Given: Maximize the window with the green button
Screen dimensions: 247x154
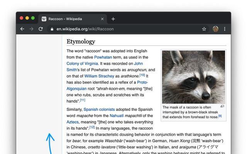Looking at the screenshot, I should tap(33, 18).
